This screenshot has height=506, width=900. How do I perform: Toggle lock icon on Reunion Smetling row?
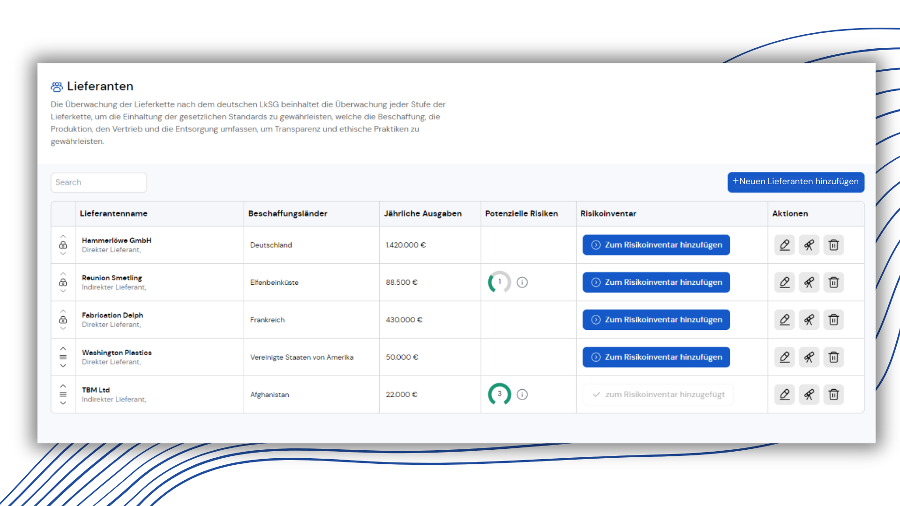point(63,283)
